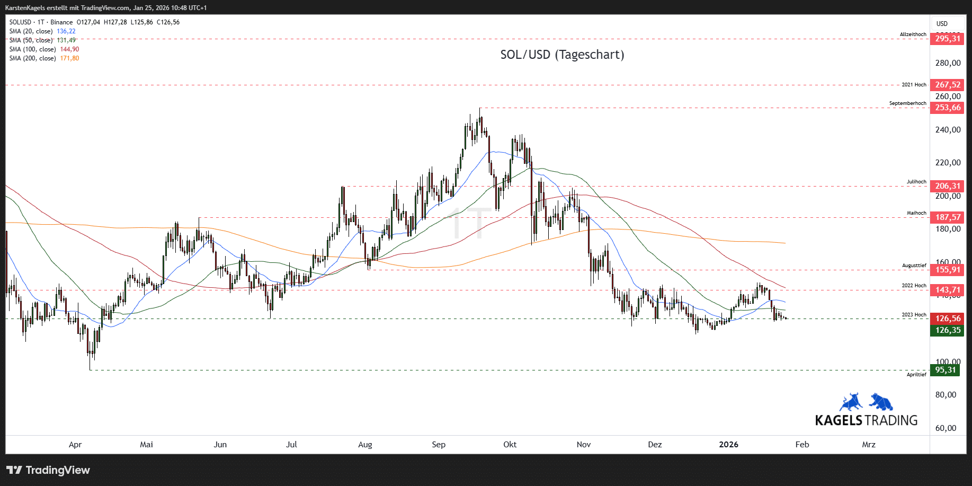Click the Sep label on time axis
This screenshot has width=972, height=486.
coord(439,445)
